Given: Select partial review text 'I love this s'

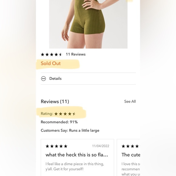Looking at the screenshot, I should pos(131,164).
